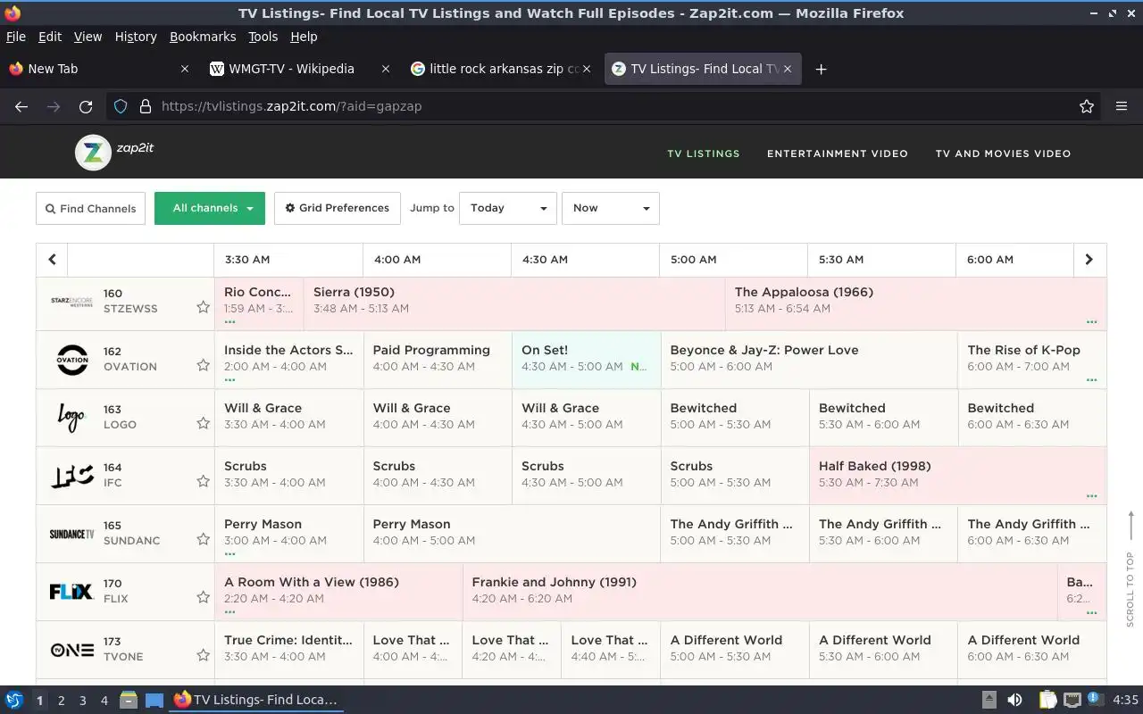Viewport: 1143px width, 714px height.
Task: Open the Today date dropdown
Action: coord(508,208)
